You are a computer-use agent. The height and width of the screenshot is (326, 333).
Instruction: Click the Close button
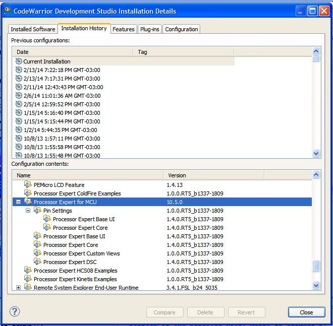(306, 312)
